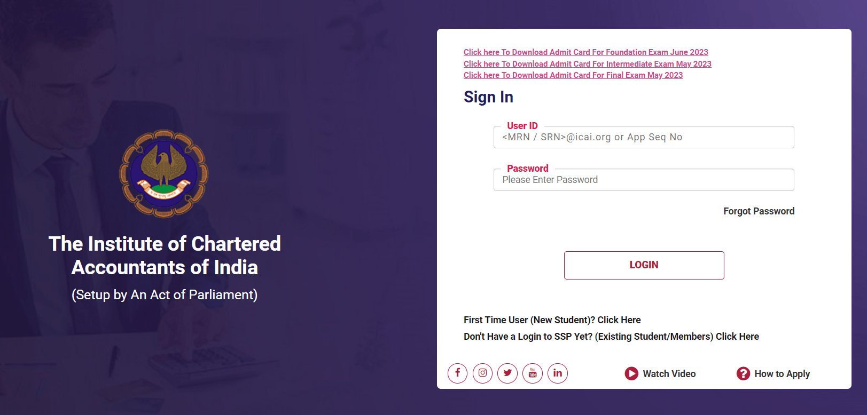The image size is (867, 415).
Task: Visit the LinkedIn page icon
Action: (x=558, y=373)
